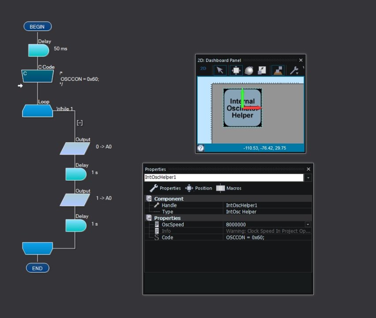
Task: Select the loop end block icon
Action: (38, 248)
